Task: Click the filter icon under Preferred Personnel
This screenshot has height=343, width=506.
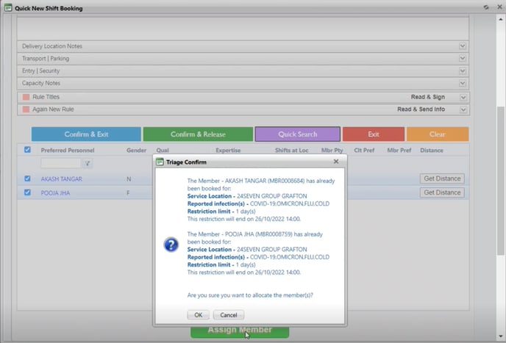Action: tap(88, 164)
